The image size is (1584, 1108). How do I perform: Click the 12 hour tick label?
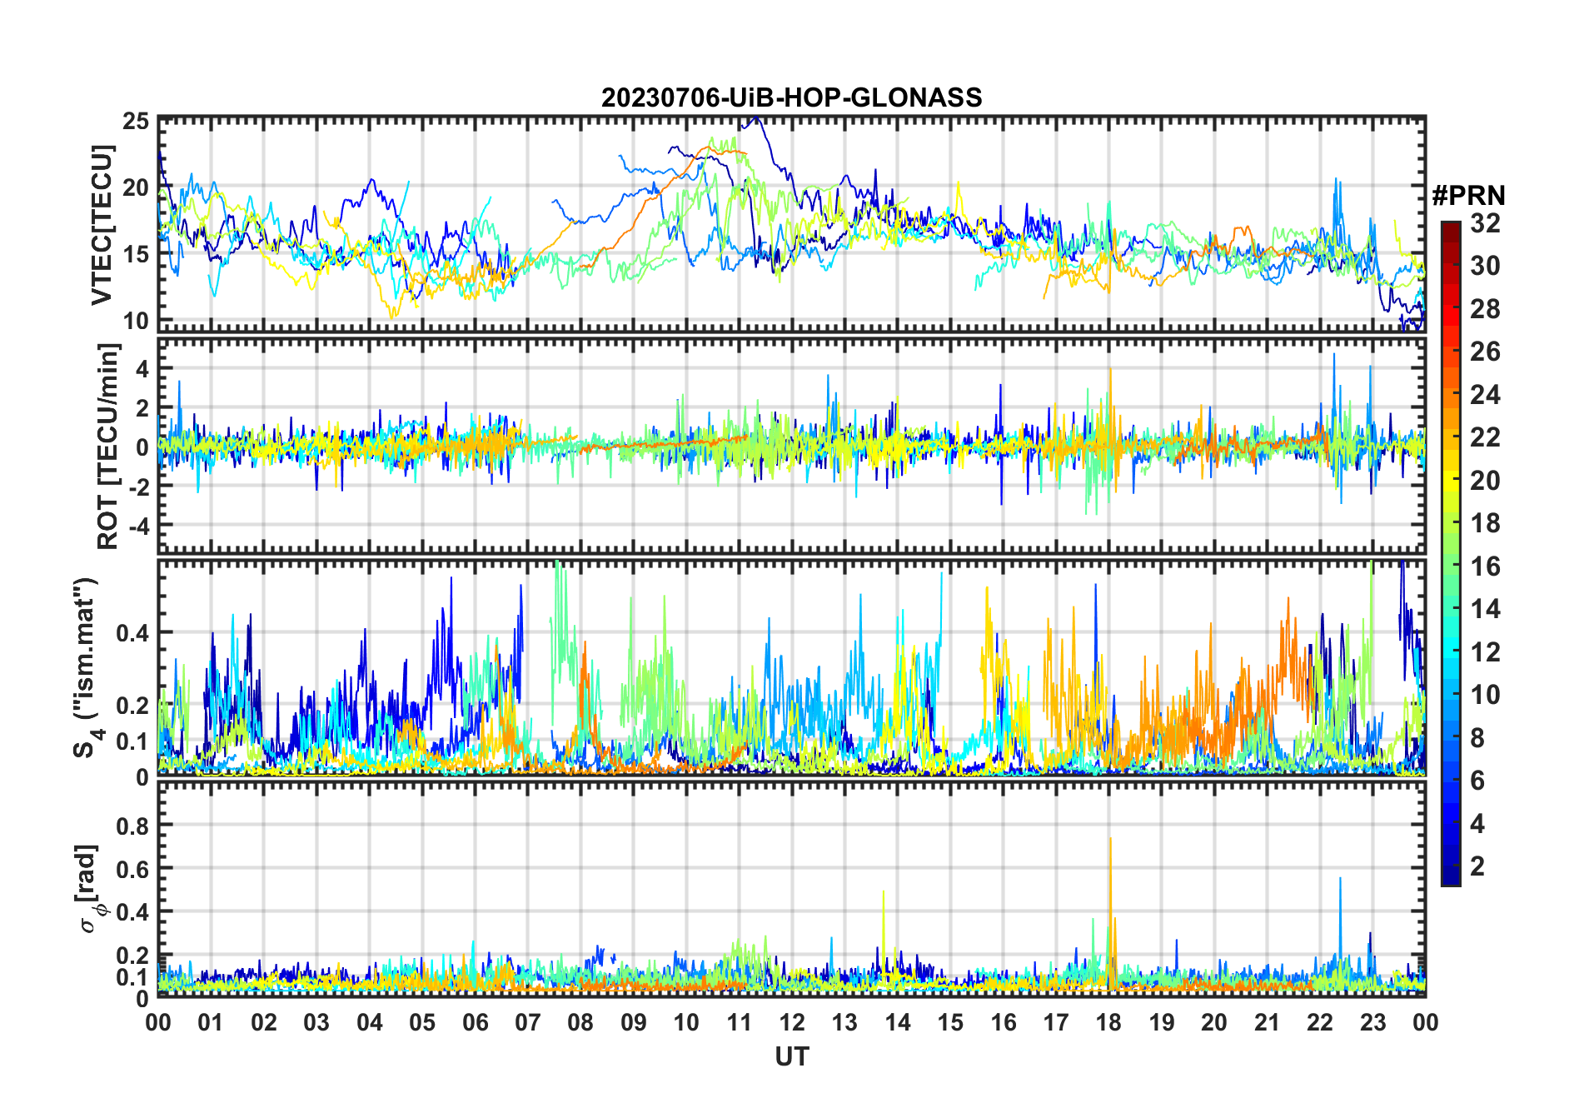click(x=791, y=1022)
